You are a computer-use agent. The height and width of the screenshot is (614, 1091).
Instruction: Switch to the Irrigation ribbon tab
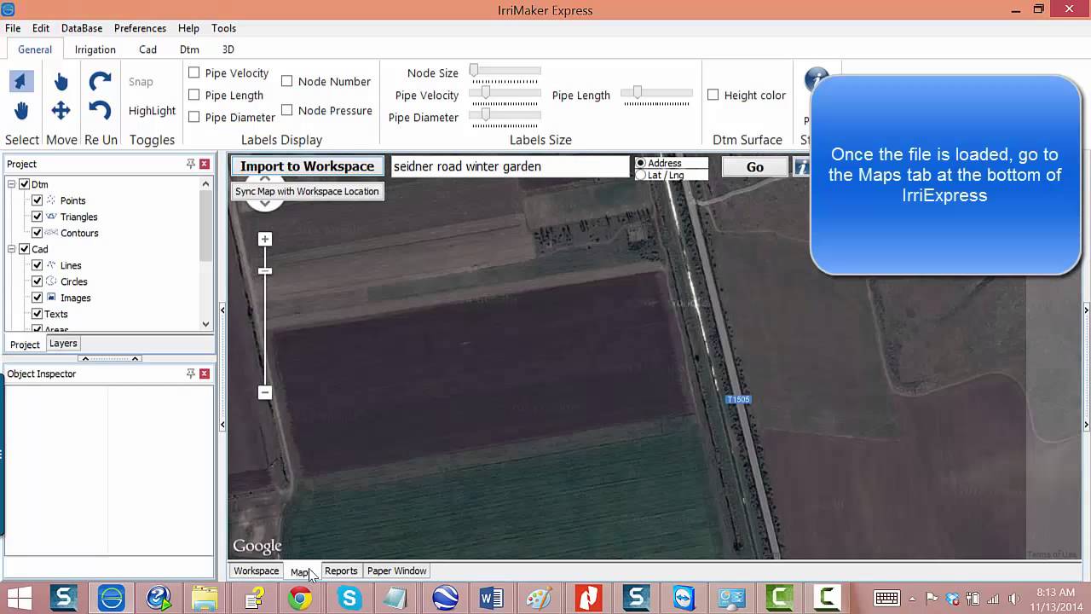coord(95,49)
